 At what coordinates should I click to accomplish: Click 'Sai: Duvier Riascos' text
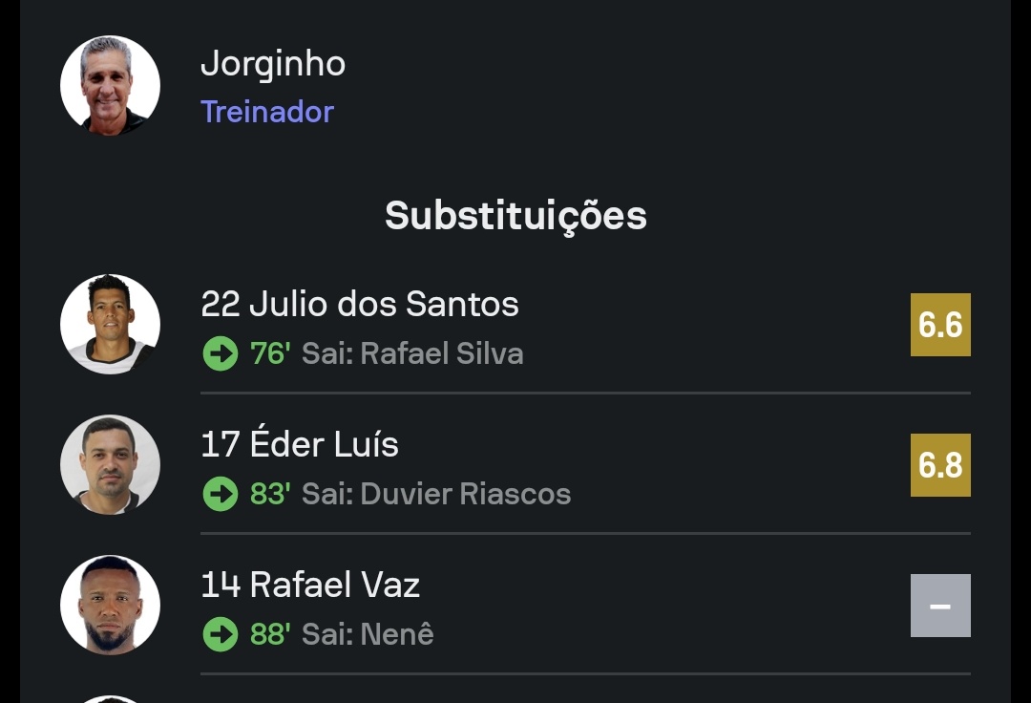click(x=436, y=495)
